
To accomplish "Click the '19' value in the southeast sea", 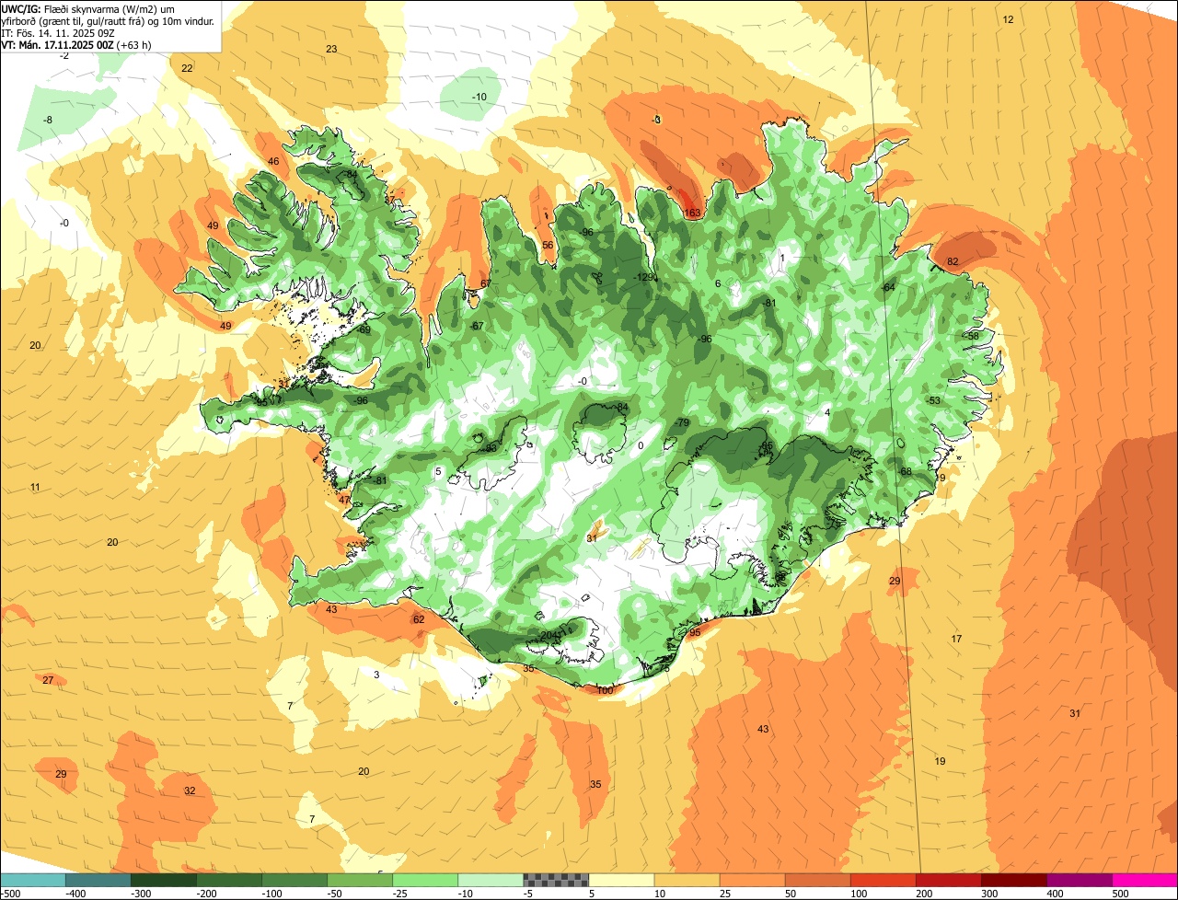I will point(940,761).
